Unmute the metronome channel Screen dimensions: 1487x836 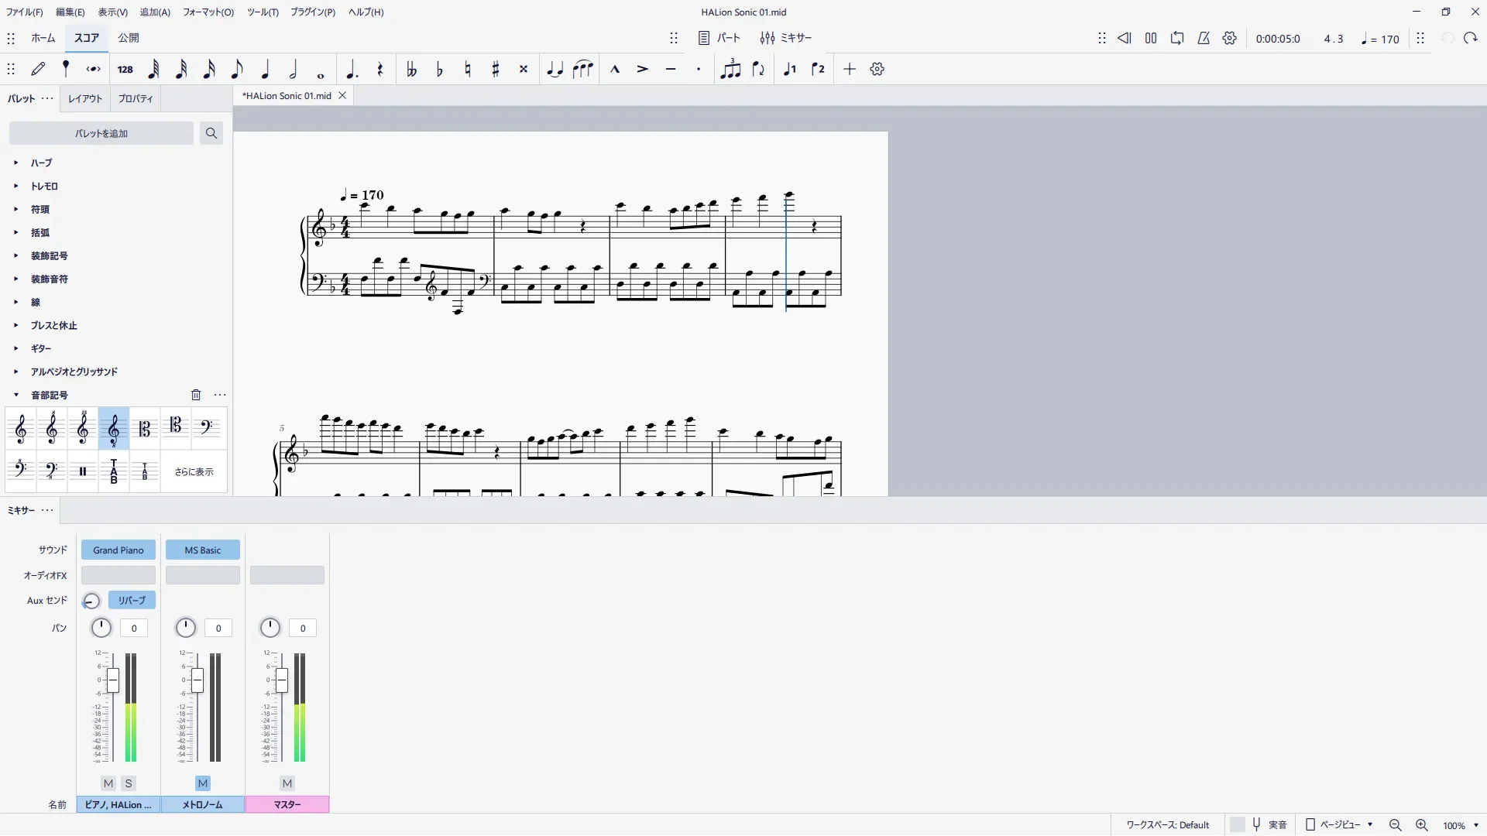tap(203, 783)
